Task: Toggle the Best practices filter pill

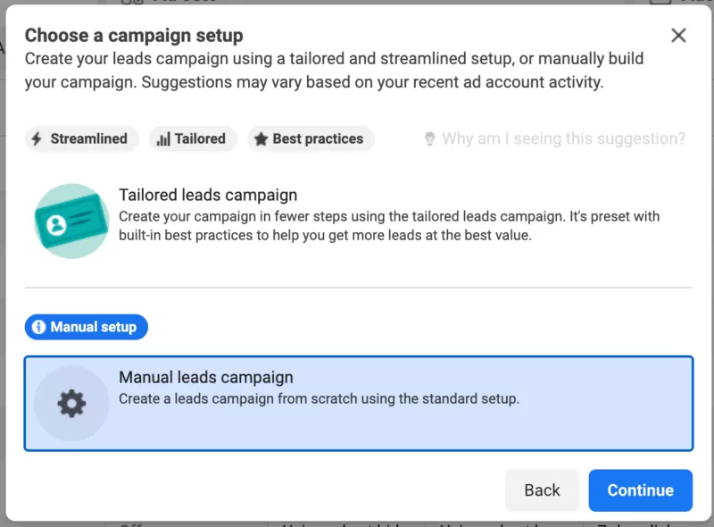Action: (311, 138)
